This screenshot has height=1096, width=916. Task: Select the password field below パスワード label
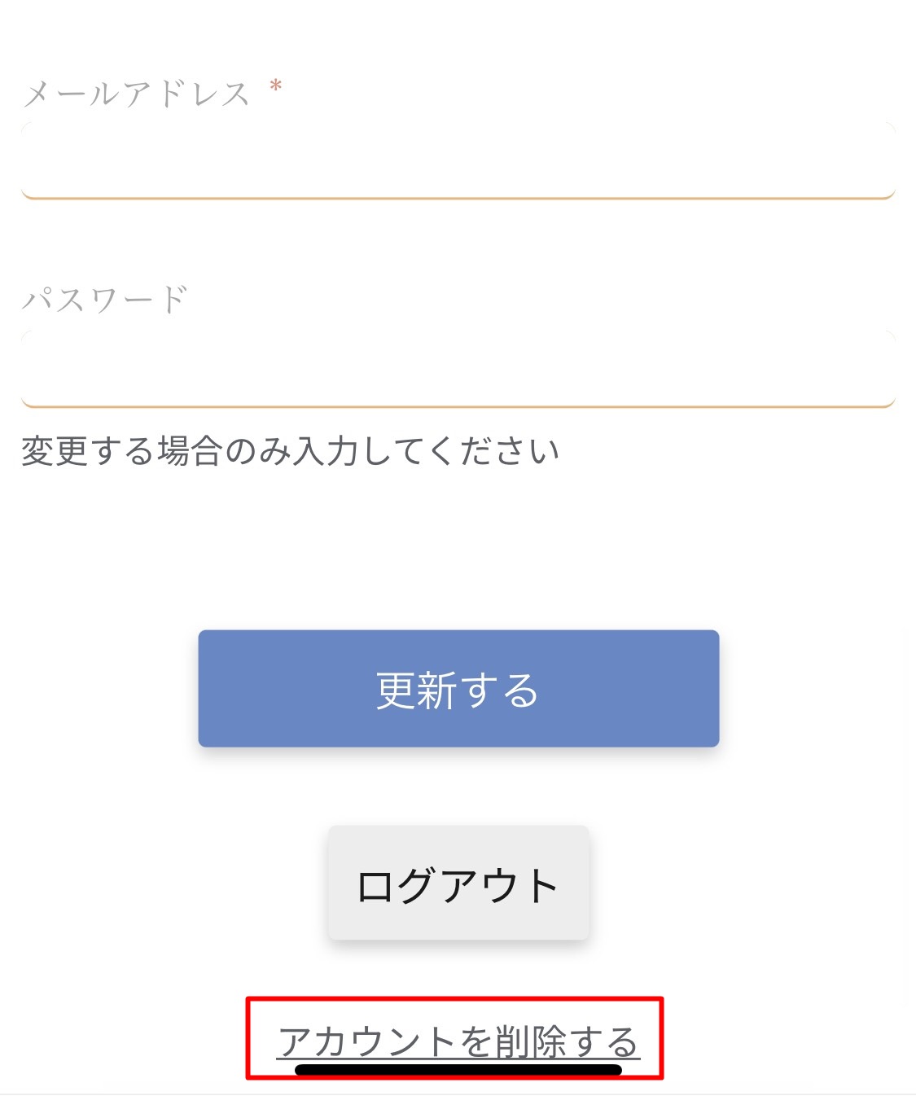[456, 366]
